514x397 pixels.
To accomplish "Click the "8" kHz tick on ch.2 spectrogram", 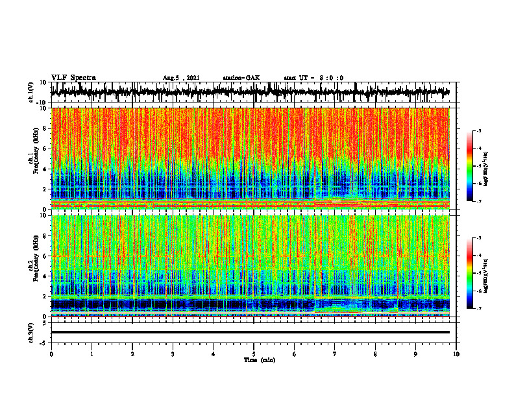I will [45, 236].
